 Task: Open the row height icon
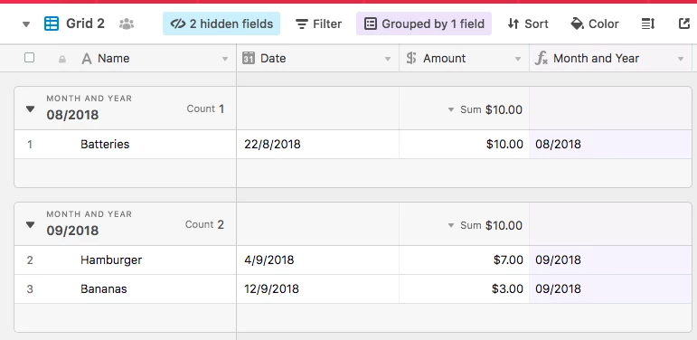point(648,24)
